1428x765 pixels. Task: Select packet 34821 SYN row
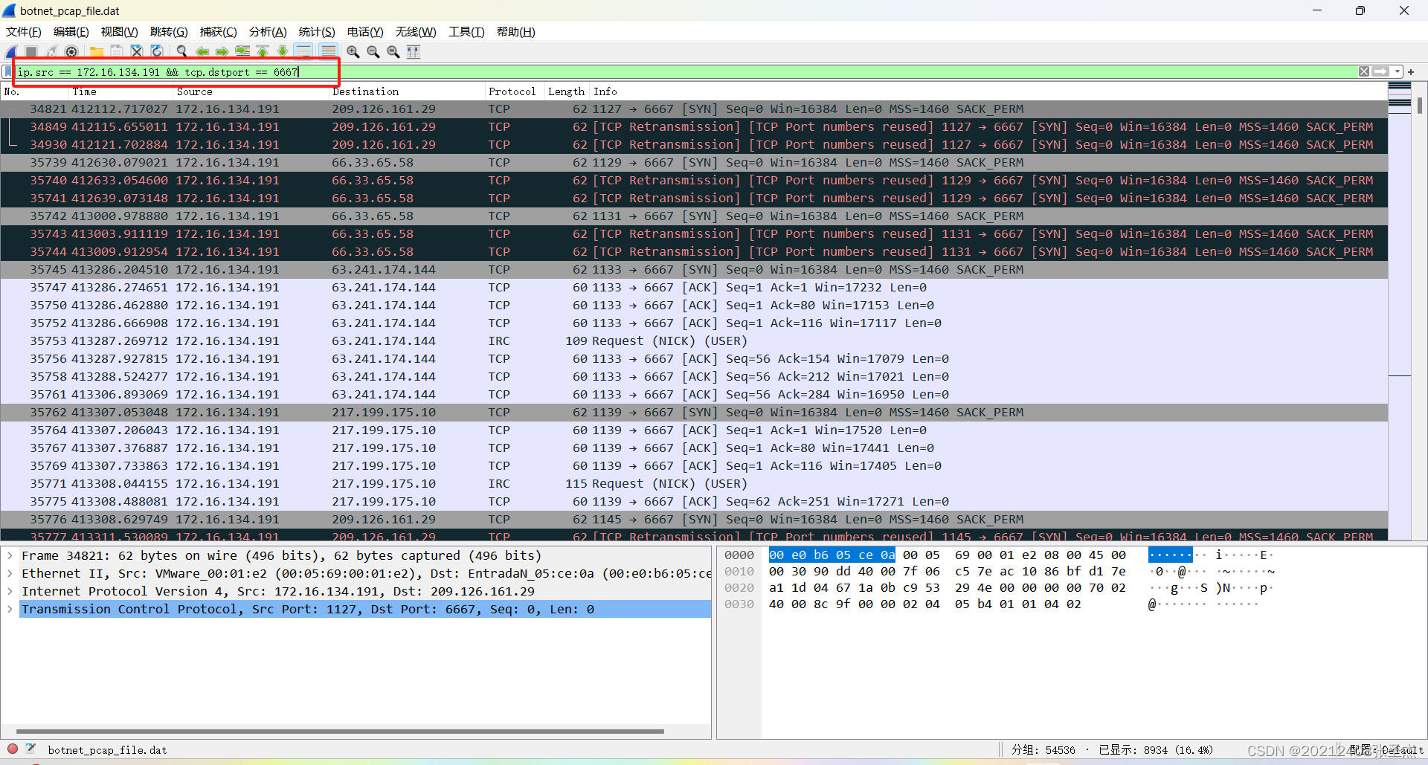[694, 109]
